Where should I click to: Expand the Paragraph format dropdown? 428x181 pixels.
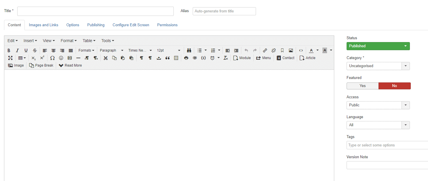[x=111, y=50]
